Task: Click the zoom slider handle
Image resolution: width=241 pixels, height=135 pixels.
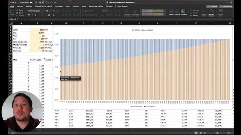Action: pyautogui.click(x=217, y=133)
